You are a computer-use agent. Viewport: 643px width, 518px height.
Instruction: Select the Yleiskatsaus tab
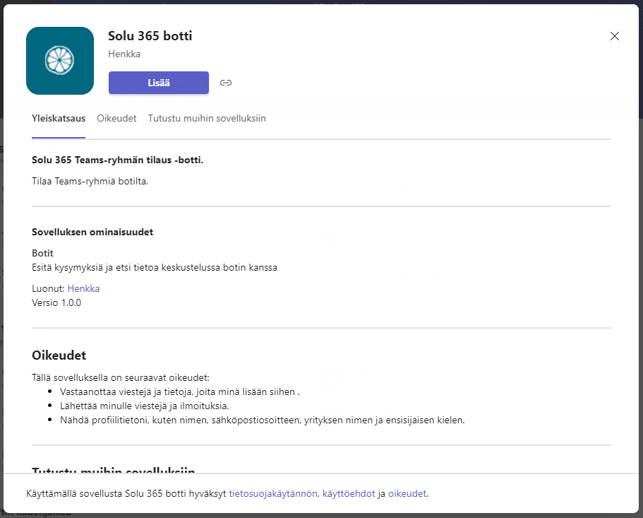tap(59, 119)
